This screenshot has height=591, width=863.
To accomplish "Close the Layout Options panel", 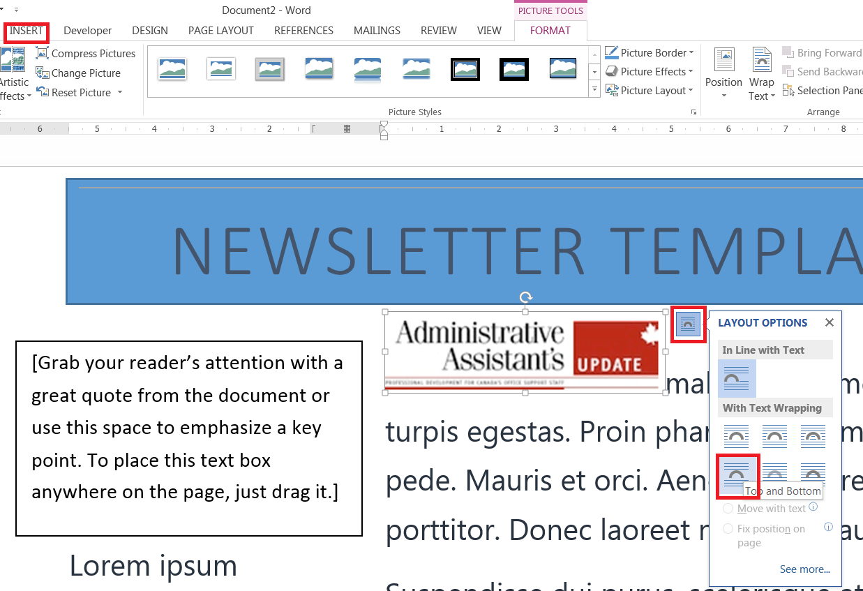I will [829, 322].
